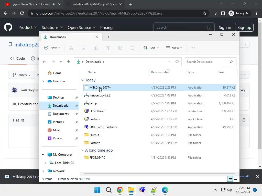Expand OneDrive in navigation pane
Screen dimensions: 262x196
point(43,81)
